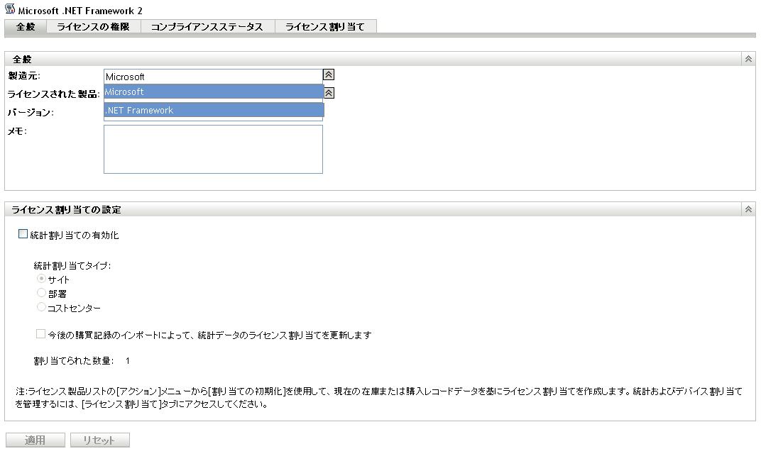Click the 適用 button
The width and height of the screenshot is (761, 461).
pyautogui.click(x=35, y=440)
